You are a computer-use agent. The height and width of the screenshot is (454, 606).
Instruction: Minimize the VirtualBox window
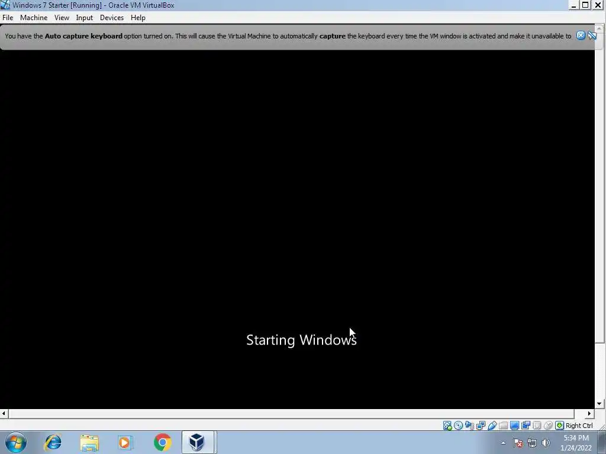pyautogui.click(x=574, y=5)
